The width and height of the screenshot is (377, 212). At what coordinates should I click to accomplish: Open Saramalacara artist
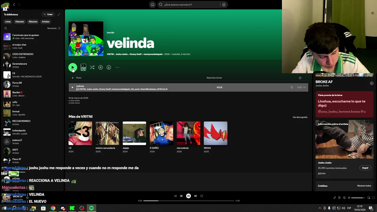[x=32, y=65]
